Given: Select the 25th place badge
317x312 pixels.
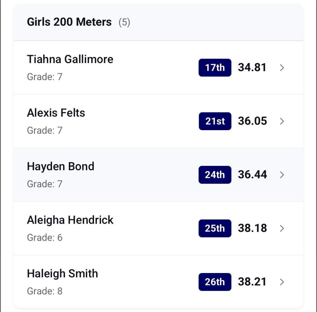Looking at the screenshot, I should 215,229.
